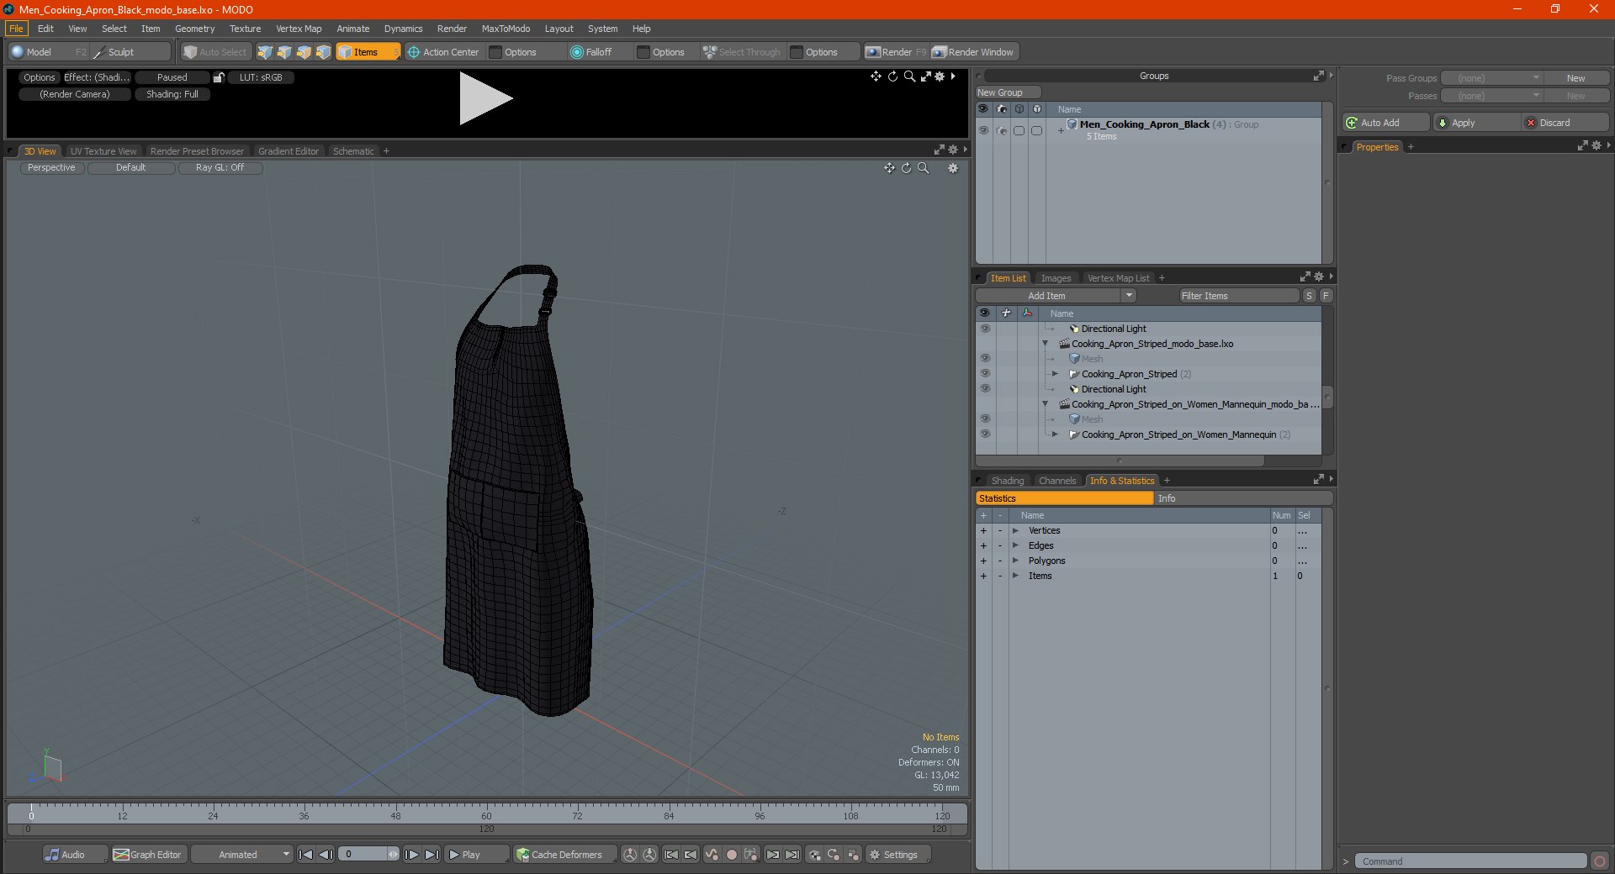Expand Men_Cooking_Apron_Black group plus sign
Screen dimensions: 1615x874
(1062, 130)
